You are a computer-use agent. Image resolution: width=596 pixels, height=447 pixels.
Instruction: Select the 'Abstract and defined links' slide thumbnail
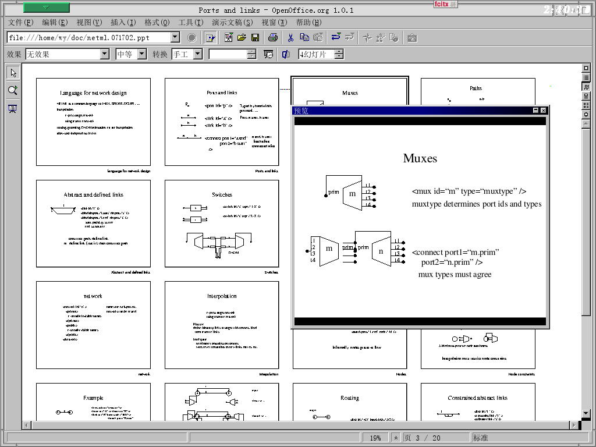(93, 223)
